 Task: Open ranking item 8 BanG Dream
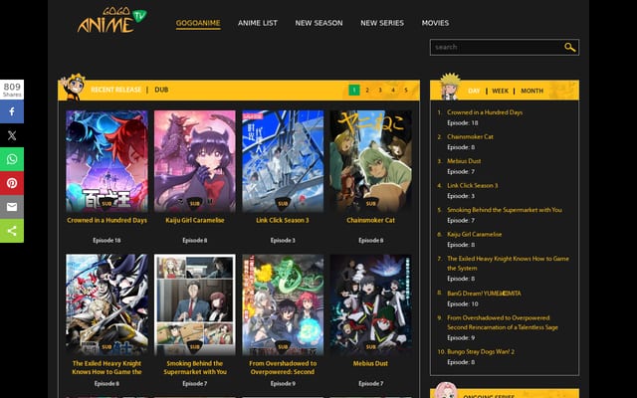484,294
